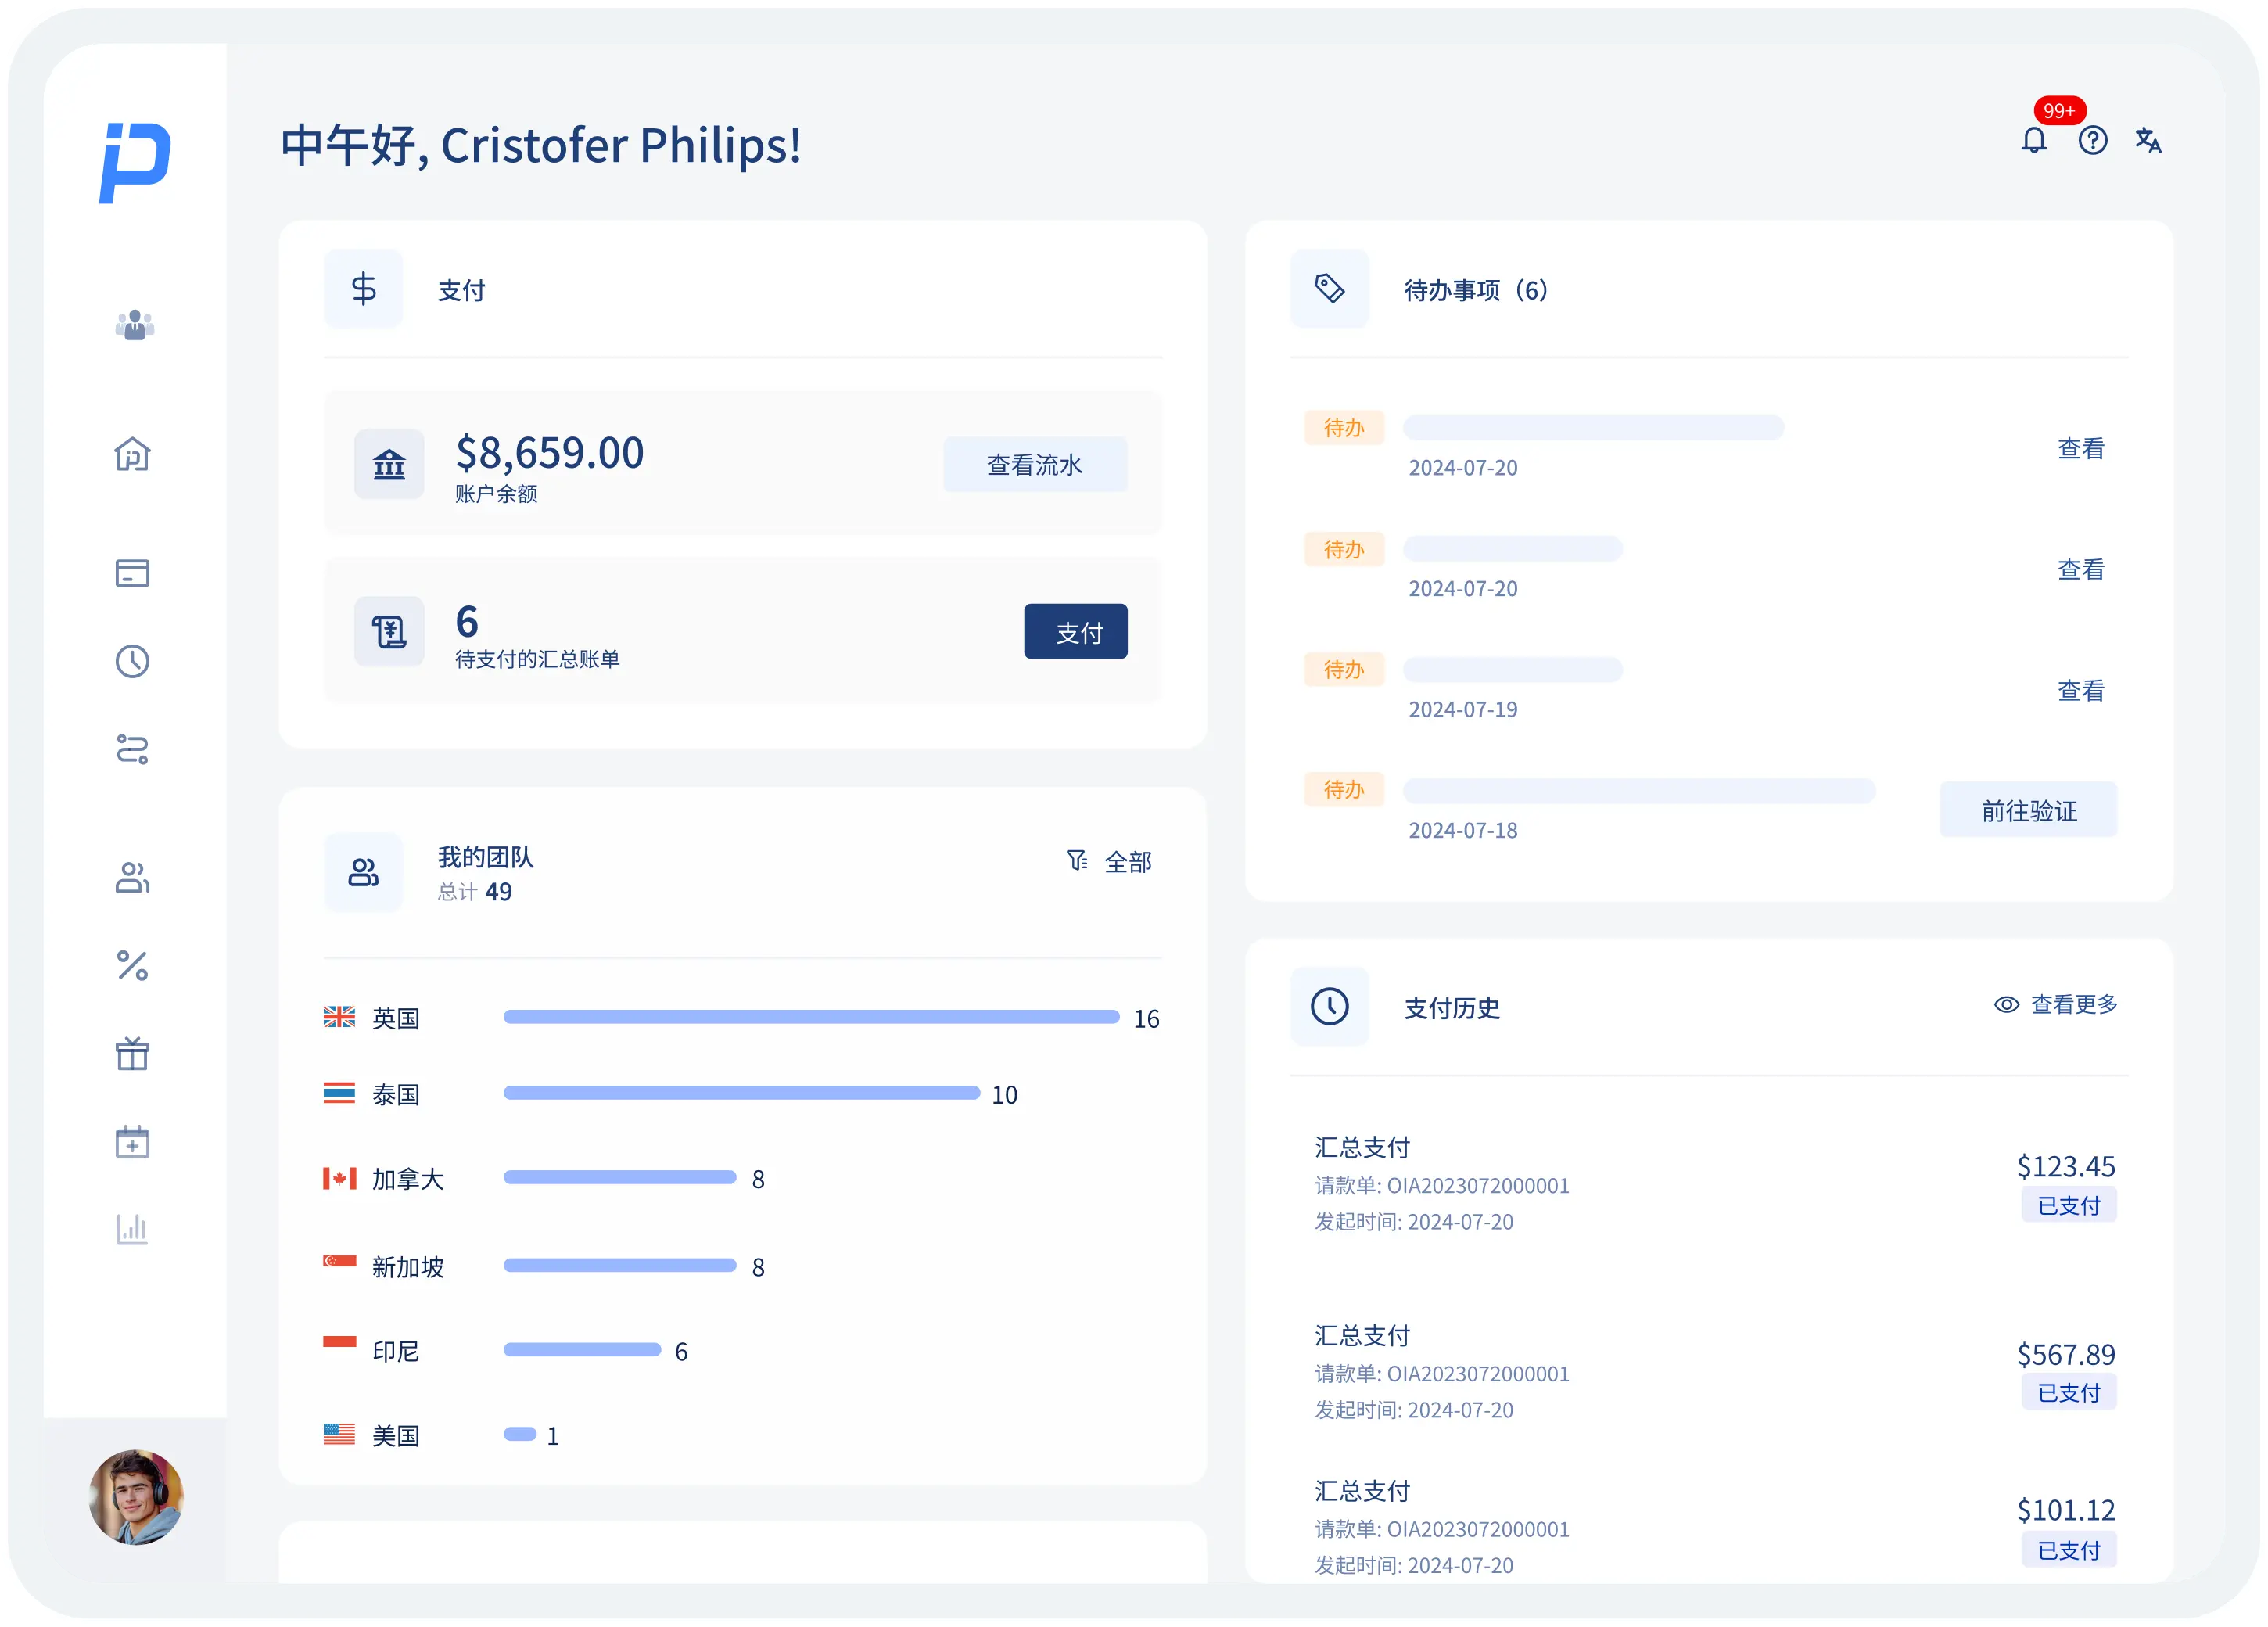Screen dimensions: 2268x1627
Task: Click 查看 on the 2024-07-19 todo
Action: tap(2080, 690)
